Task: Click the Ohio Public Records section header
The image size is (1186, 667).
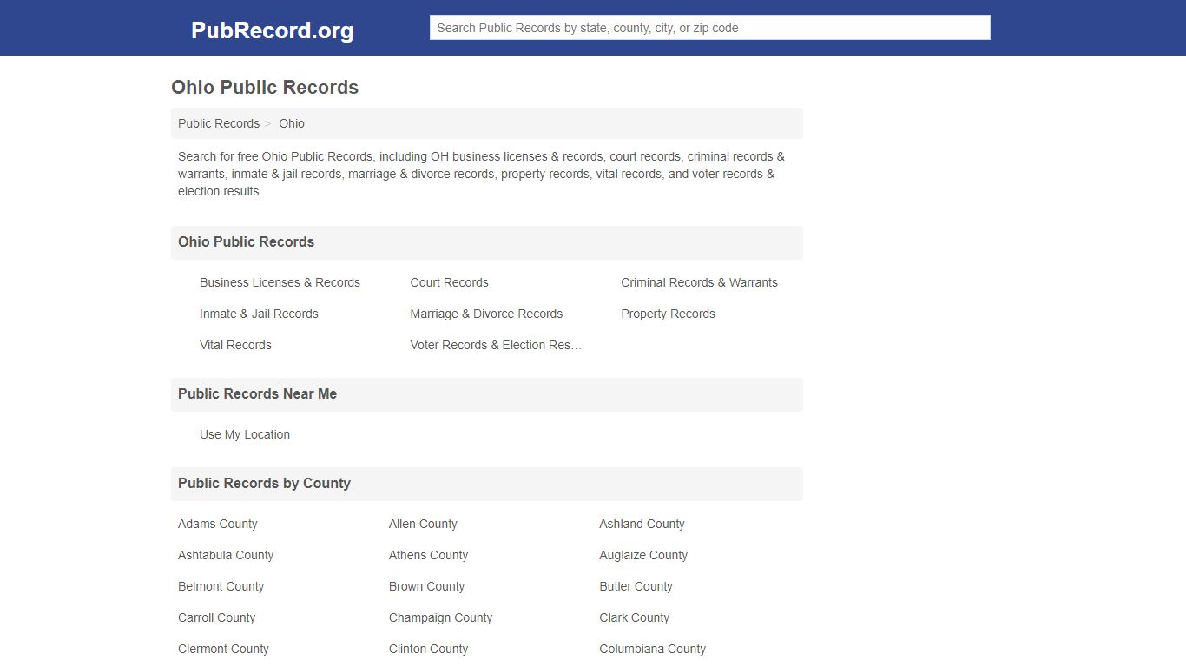Action: coord(486,242)
